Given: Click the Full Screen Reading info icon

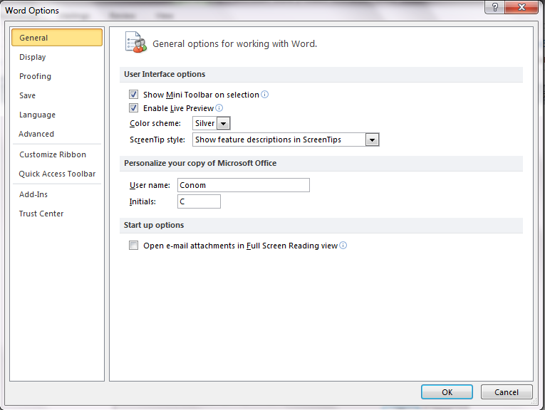Looking at the screenshot, I should click(343, 246).
